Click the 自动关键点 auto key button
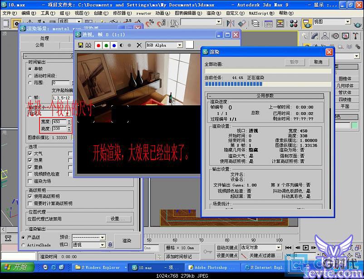 [227, 248]
